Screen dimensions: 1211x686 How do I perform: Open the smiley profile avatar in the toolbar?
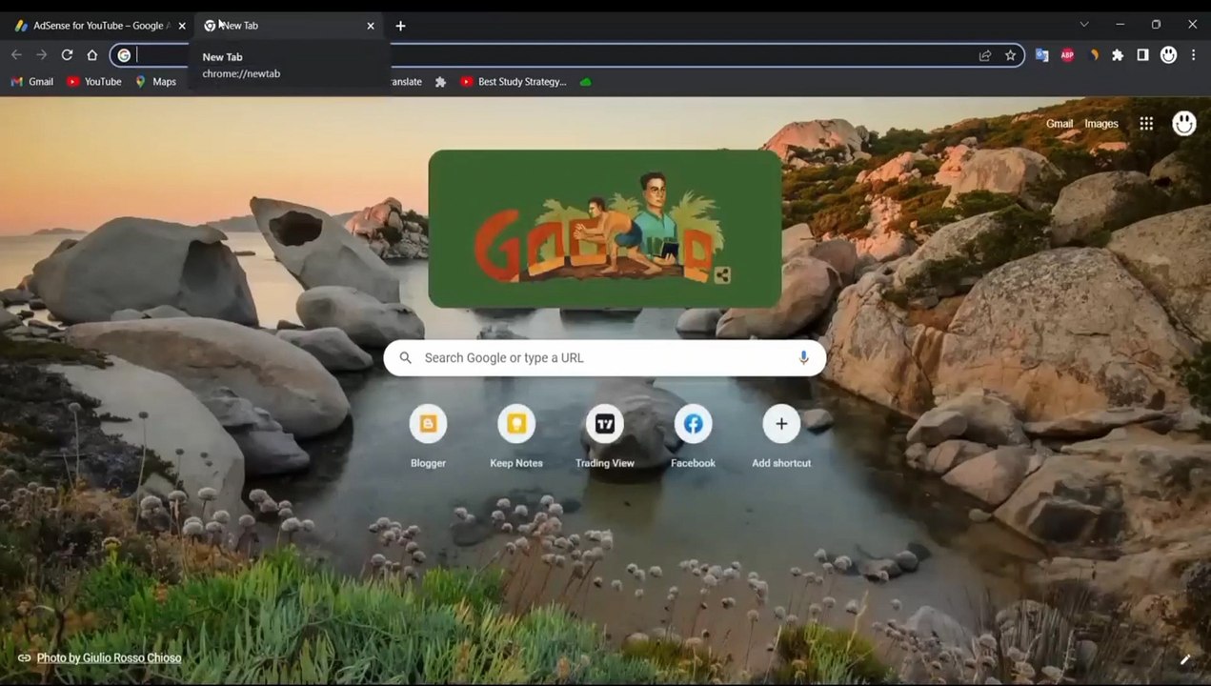pos(1168,55)
